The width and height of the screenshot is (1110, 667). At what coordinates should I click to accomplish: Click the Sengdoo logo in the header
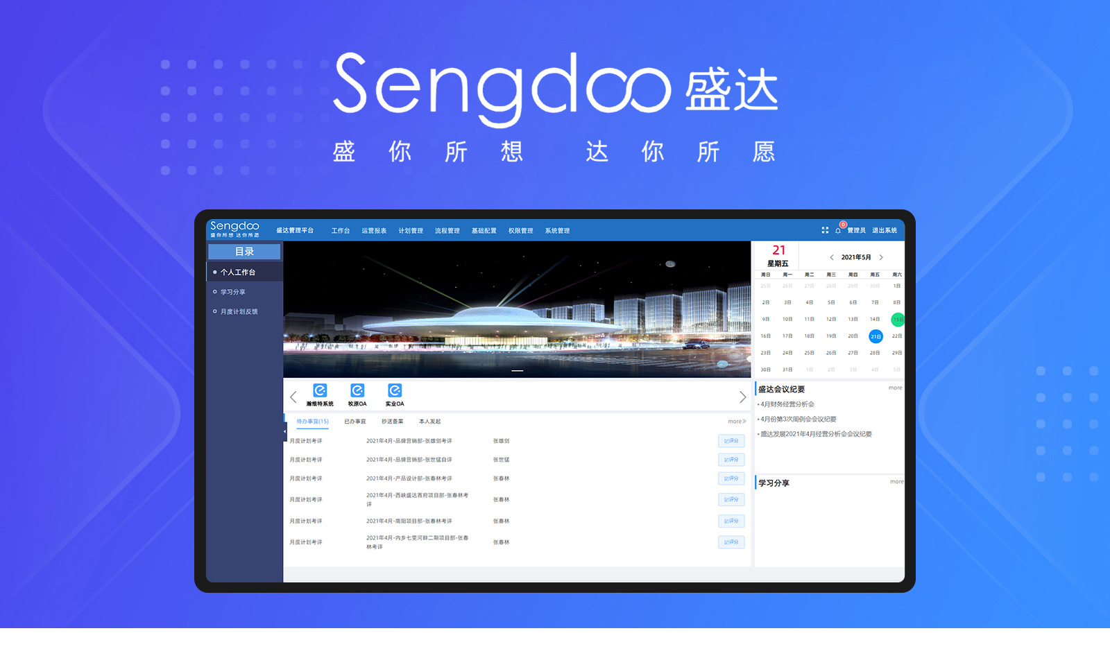click(x=234, y=228)
